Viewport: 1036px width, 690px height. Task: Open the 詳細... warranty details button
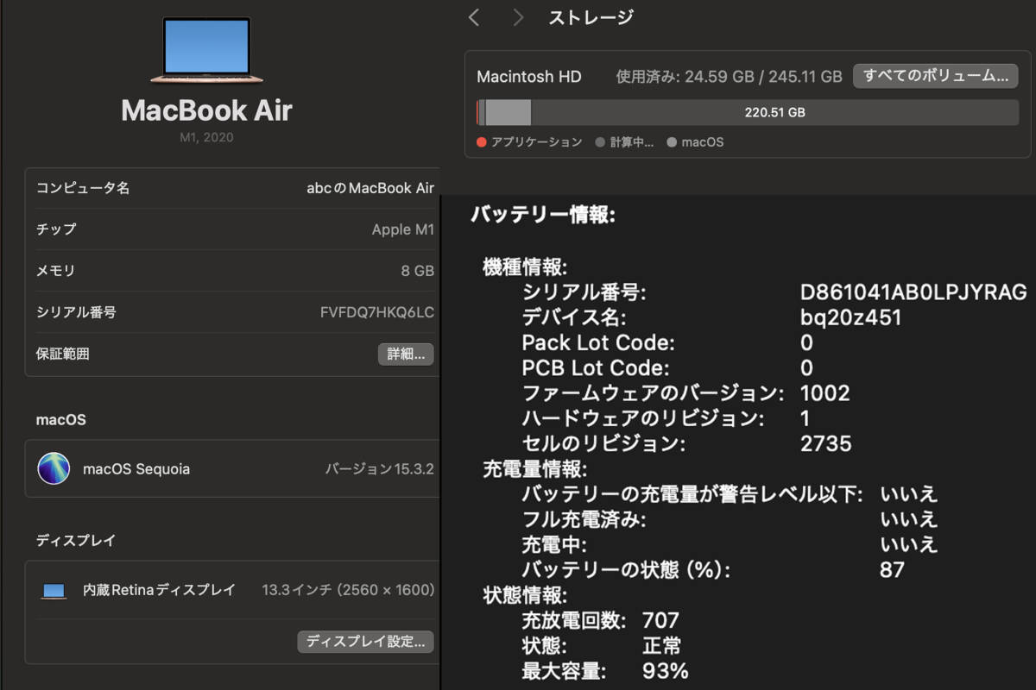tap(406, 354)
